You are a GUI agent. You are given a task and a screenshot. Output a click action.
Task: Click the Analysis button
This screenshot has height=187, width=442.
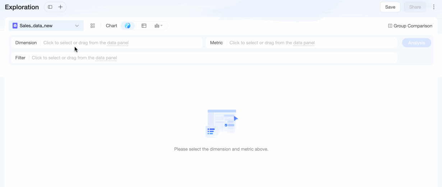click(416, 43)
